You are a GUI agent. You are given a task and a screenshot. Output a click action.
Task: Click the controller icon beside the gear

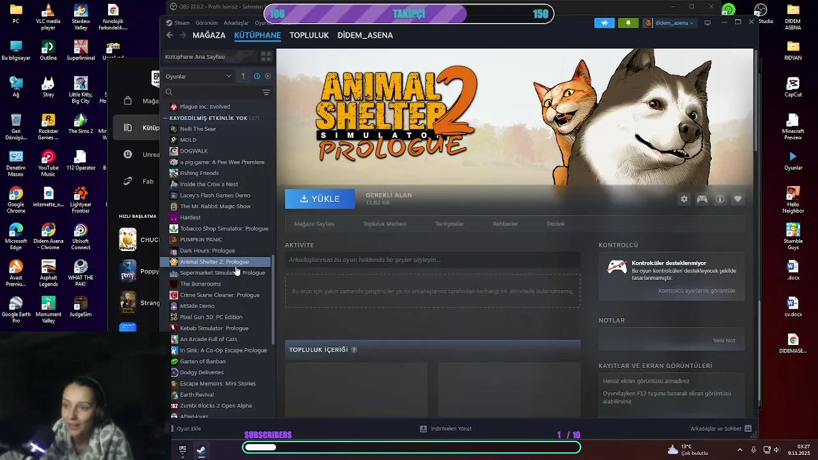[702, 199]
